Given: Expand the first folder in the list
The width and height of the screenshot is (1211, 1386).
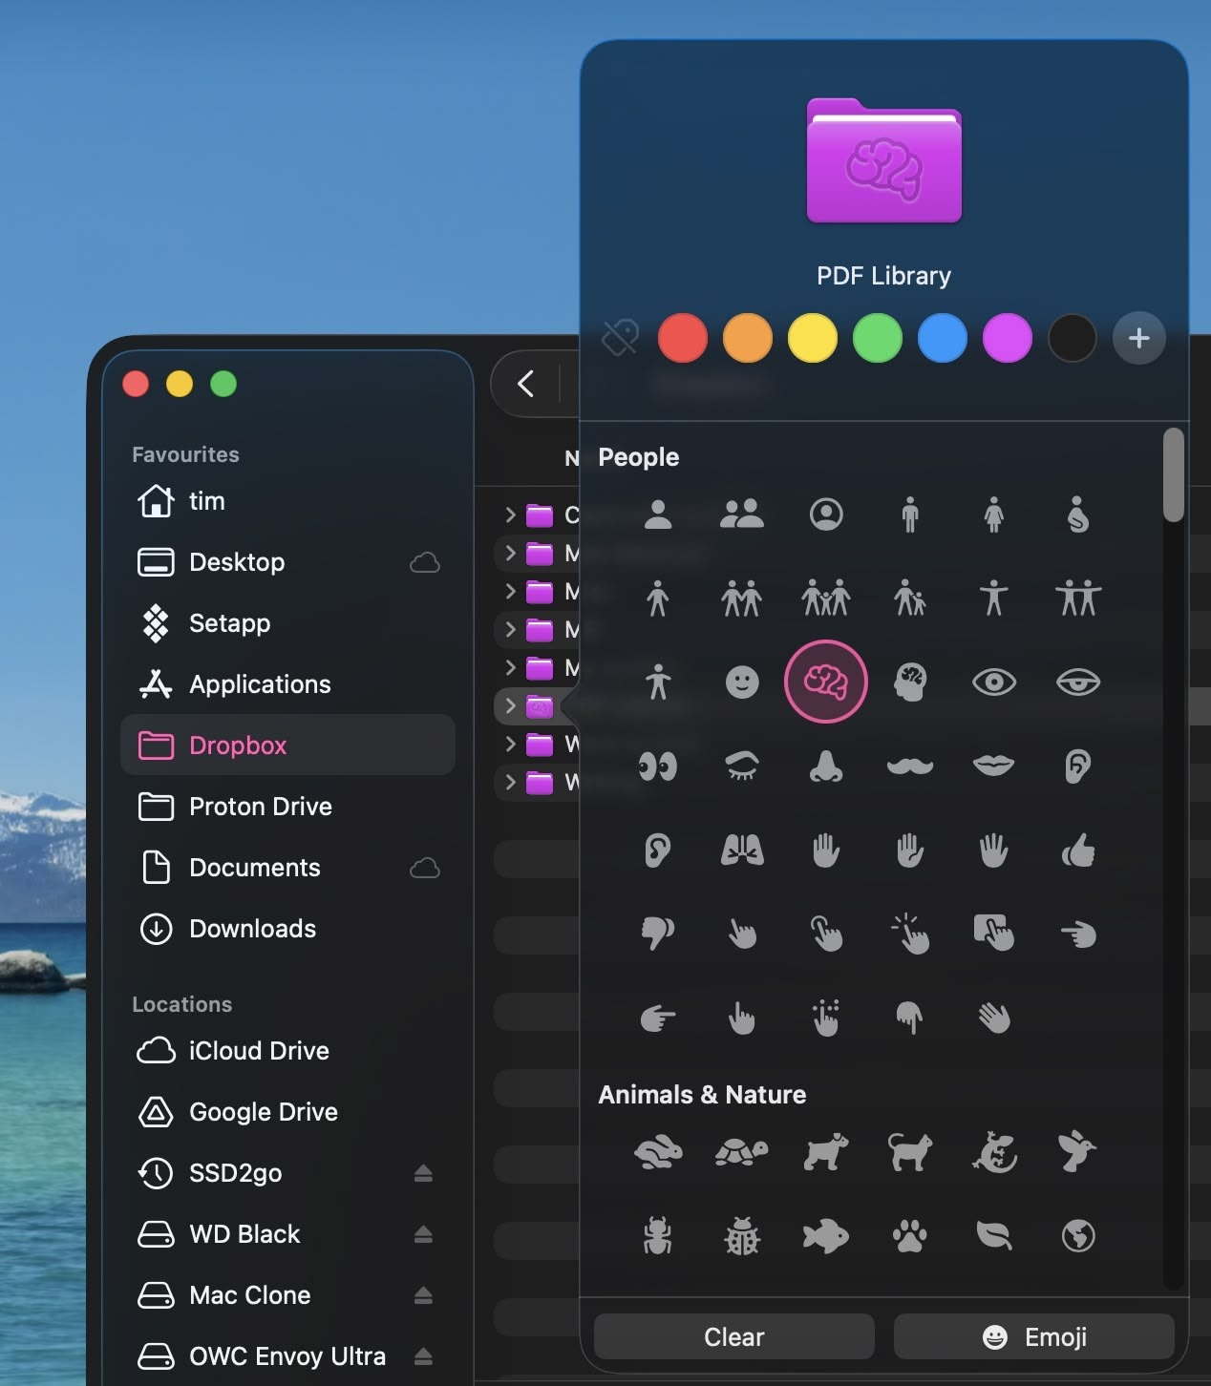Looking at the screenshot, I should [x=510, y=515].
